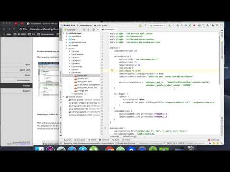Open the Build tool window tab
This screenshot has height=172, width=230.
115,140
